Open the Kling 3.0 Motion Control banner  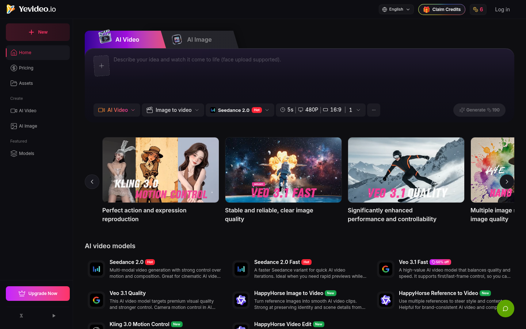point(161,170)
